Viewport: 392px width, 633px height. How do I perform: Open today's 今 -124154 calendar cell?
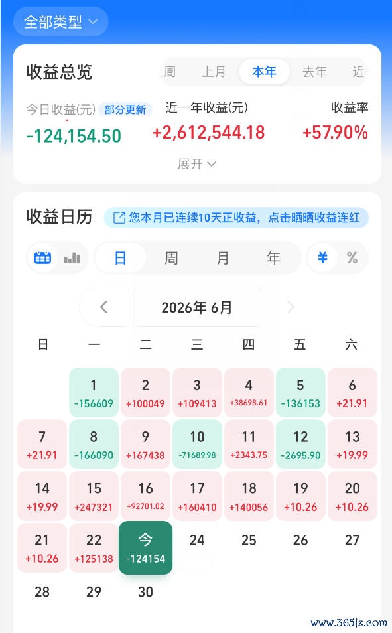pos(145,547)
